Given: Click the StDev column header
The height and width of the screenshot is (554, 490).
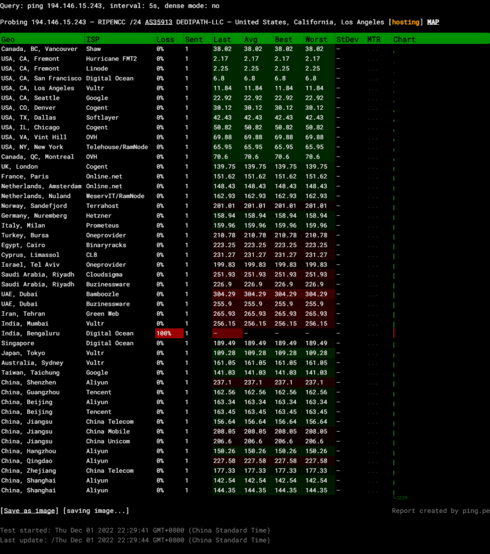Looking at the screenshot, I should tap(346, 39).
